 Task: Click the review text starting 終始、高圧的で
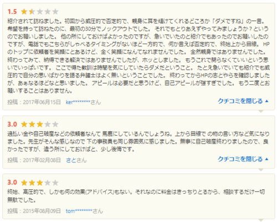pyautogui.click(x=136, y=195)
